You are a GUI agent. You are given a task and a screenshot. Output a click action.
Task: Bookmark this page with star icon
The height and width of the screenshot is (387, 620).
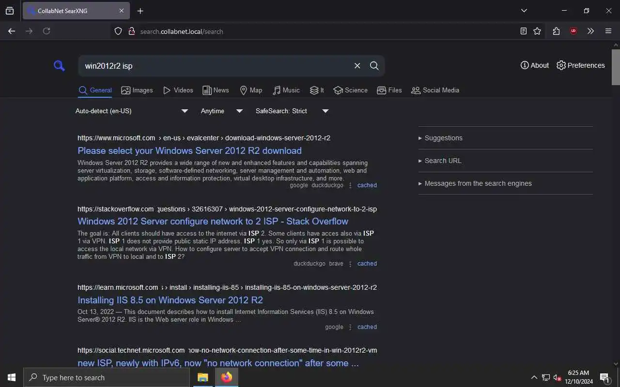tap(537, 31)
